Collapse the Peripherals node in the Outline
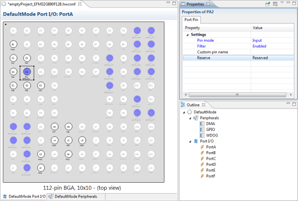Screen dimensions: 298x201 coord(190,118)
